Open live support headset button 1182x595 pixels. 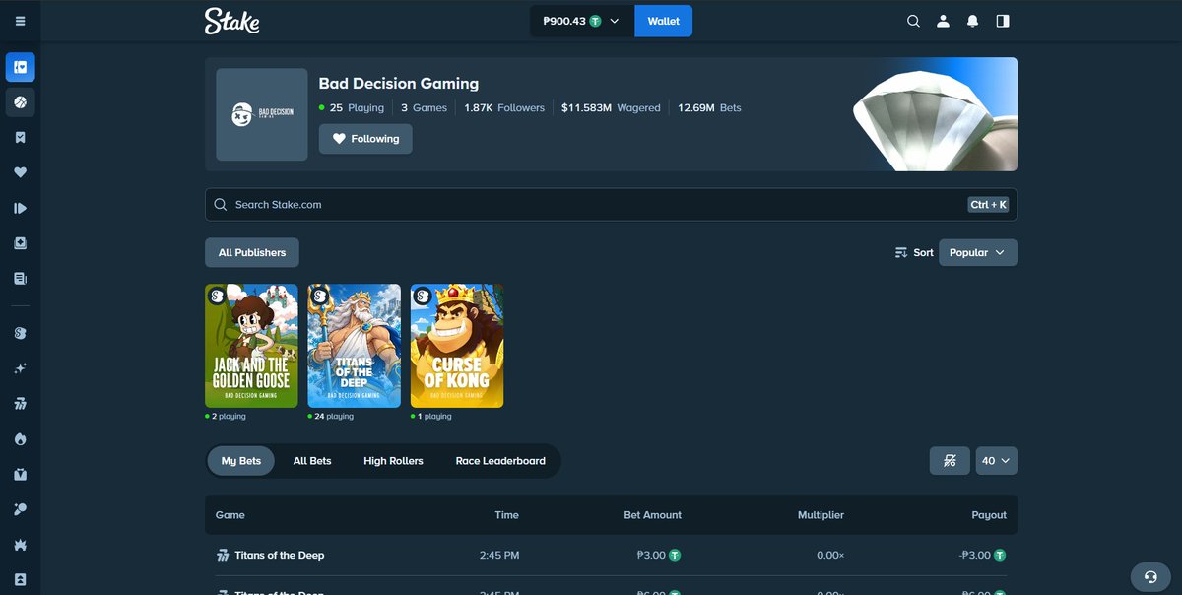1149,576
